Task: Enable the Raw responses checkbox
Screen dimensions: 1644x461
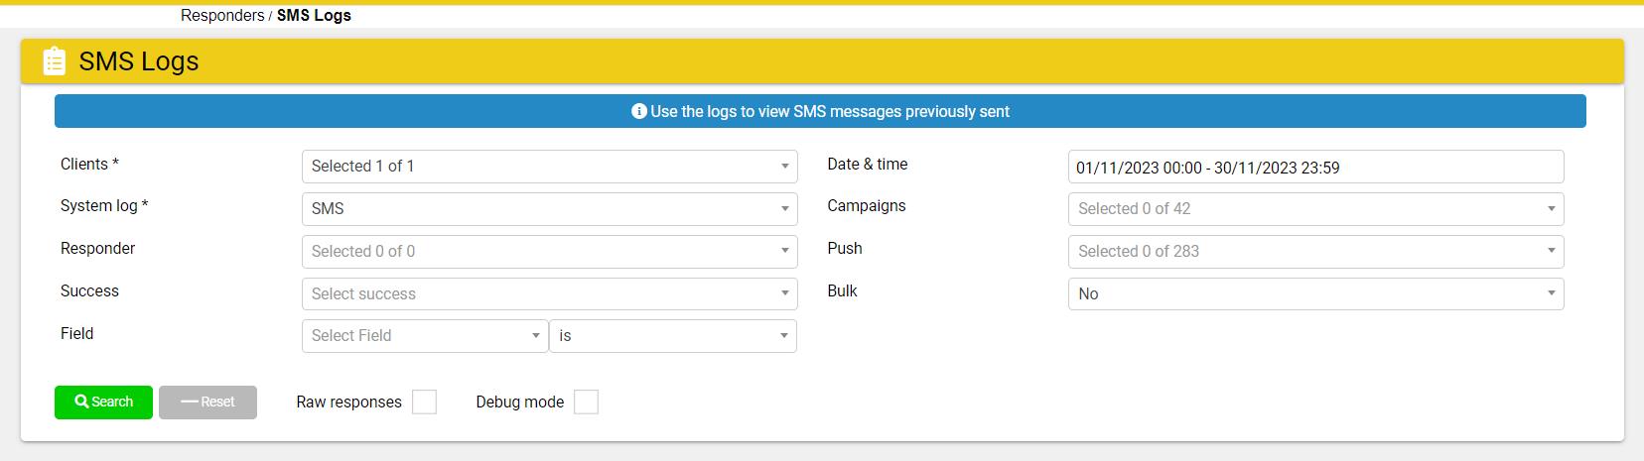Action: (x=424, y=402)
